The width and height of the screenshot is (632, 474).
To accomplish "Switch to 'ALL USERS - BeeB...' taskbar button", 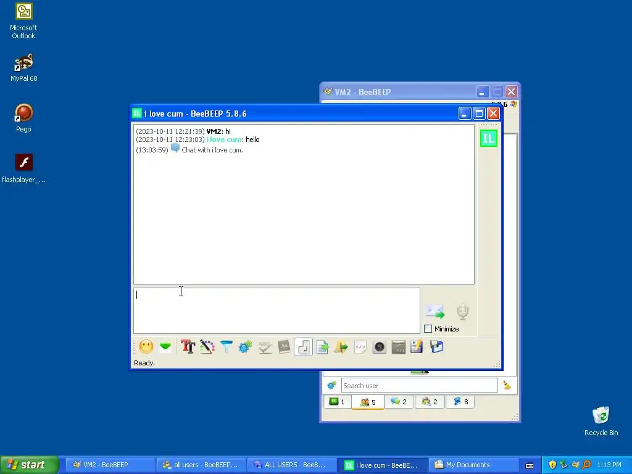I will (x=292, y=465).
